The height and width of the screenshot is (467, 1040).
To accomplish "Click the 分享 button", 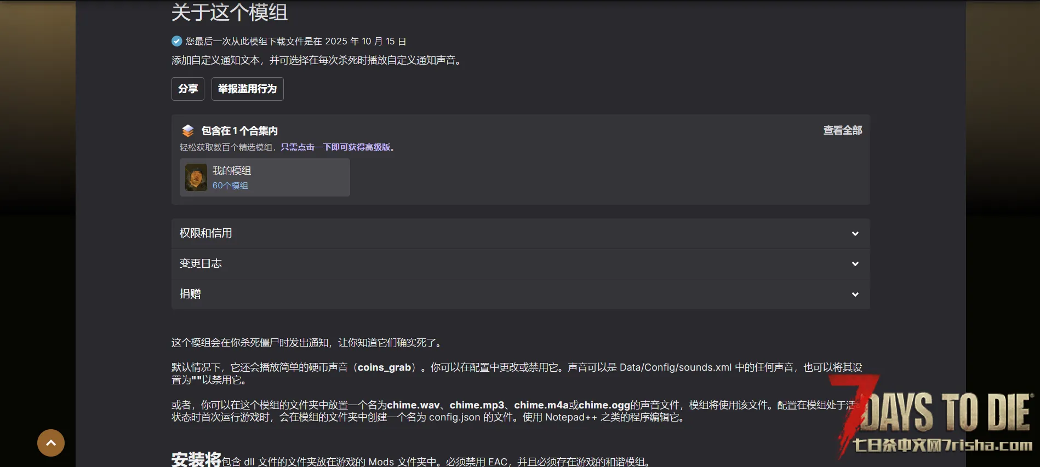I will pyautogui.click(x=188, y=89).
